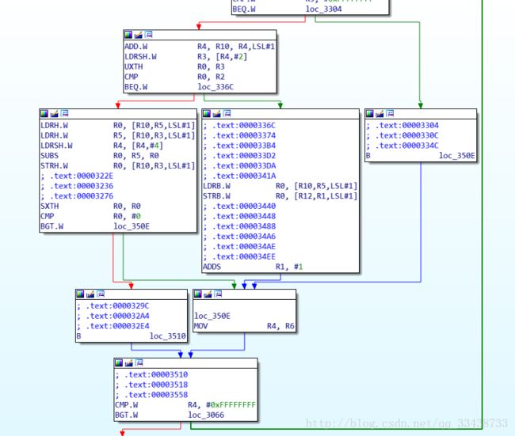Select CMP.W R4, #0xFFFFFFFF instruction

tap(185, 405)
